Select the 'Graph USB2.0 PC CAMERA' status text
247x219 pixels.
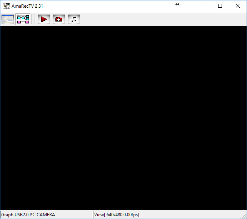pos(28,215)
